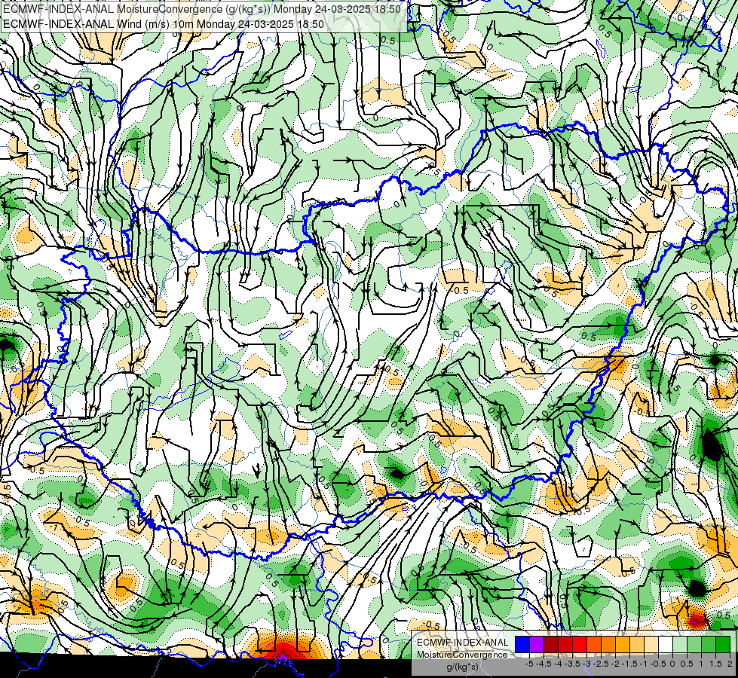Click the legend word MoistureConvergence
Viewport: 738px width, 678px height.
coord(462,655)
